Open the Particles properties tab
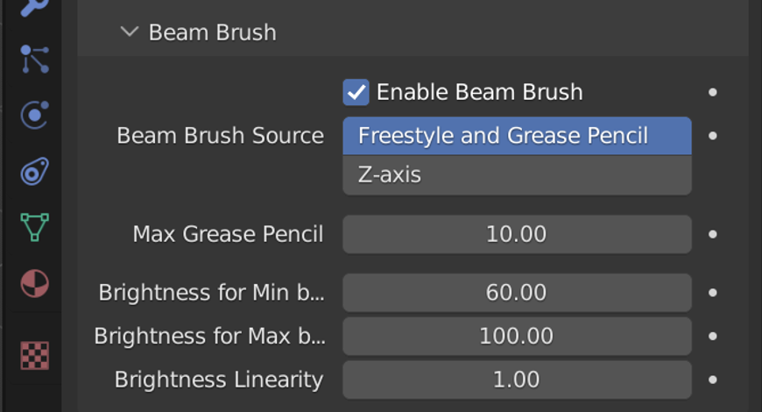The width and height of the screenshot is (762, 412). [x=34, y=59]
